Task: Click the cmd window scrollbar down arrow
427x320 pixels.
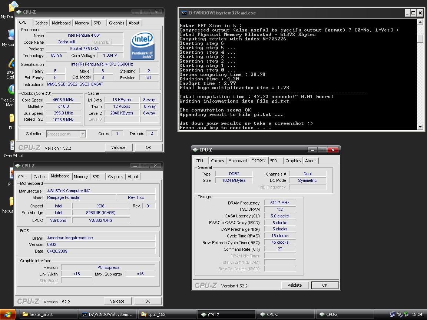Action: click(x=420, y=127)
